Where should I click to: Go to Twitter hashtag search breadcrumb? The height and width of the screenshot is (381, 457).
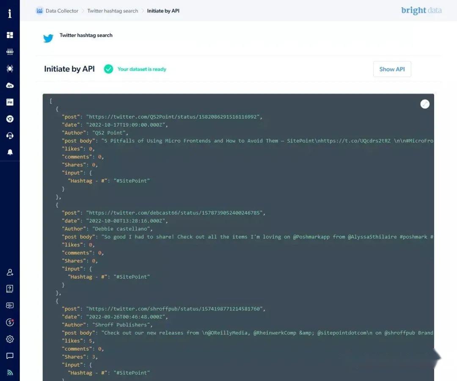[x=113, y=11]
